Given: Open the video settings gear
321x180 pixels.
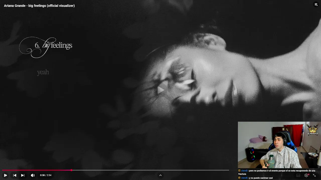Looking at the screenshot, I should [x=306, y=175].
